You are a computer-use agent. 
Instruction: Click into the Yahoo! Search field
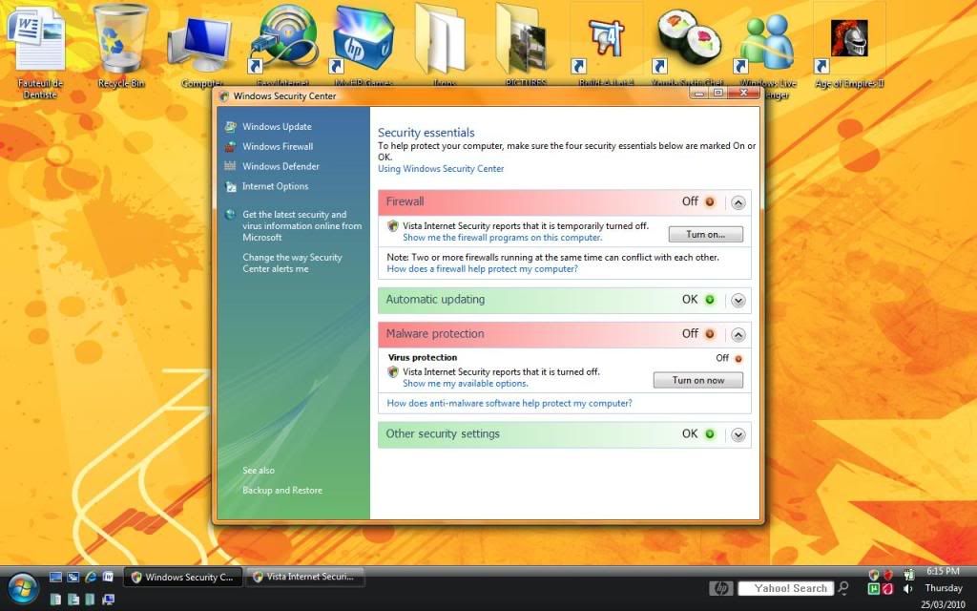click(x=785, y=588)
